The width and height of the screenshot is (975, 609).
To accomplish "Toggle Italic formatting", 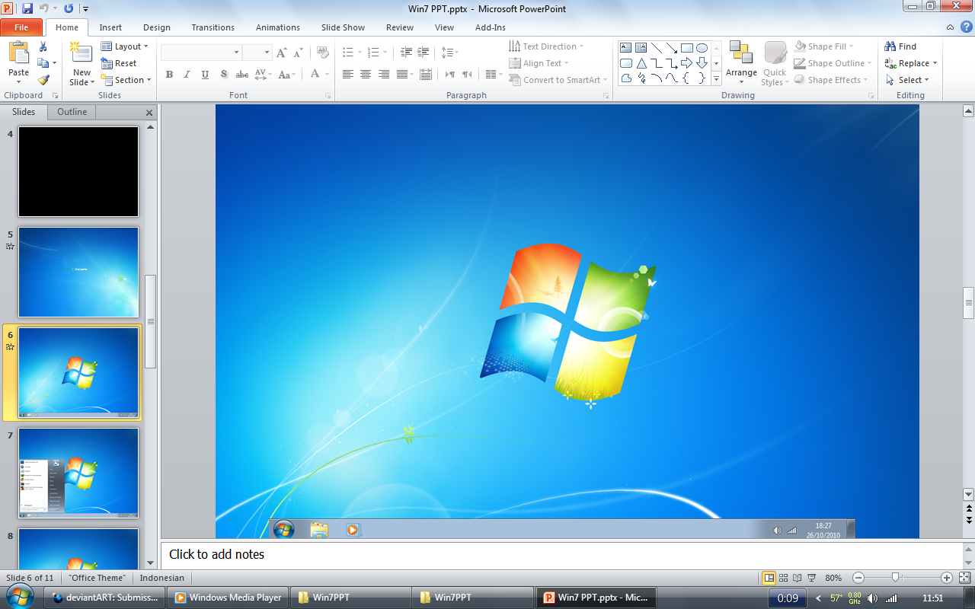I will (187, 75).
